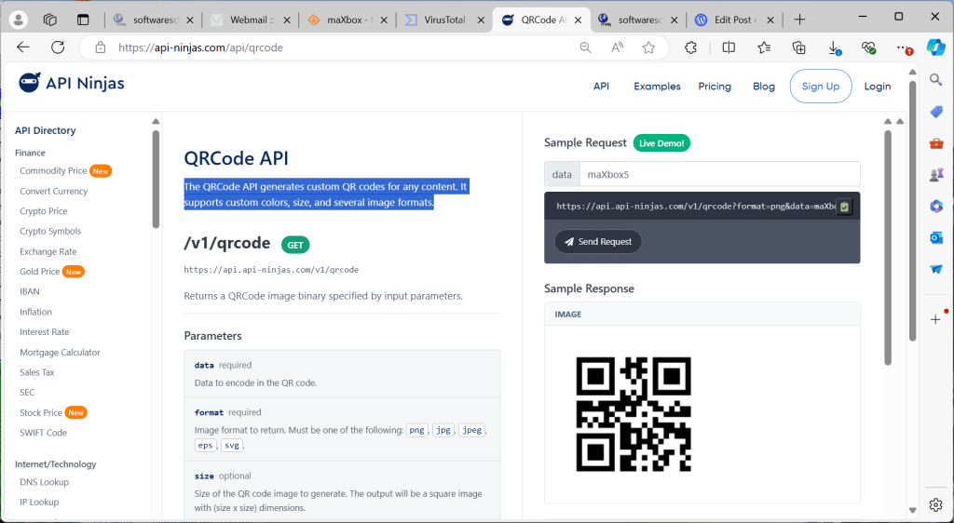Image resolution: width=954 pixels, height=523 pixels.
Task: Click the API Directory sidebar scrollbar
Action: pyautogui.click(x=156, y=177)
